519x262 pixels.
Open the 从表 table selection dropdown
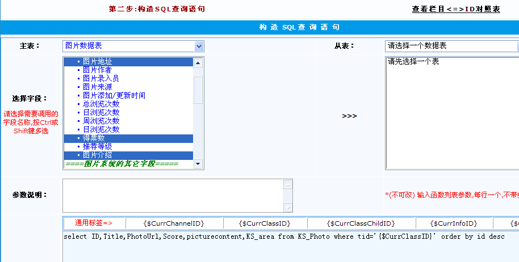coord(451,46)
